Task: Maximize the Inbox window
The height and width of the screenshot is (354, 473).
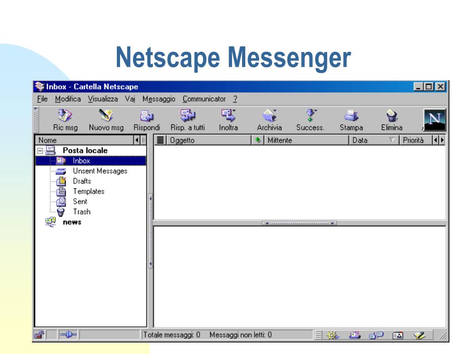Action: [x=429, y=87]
